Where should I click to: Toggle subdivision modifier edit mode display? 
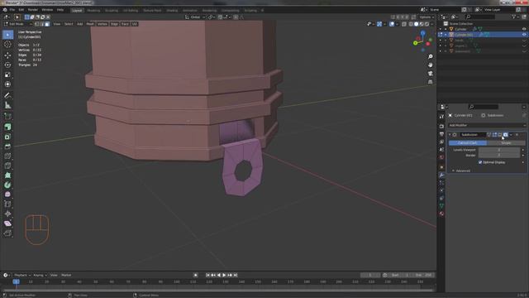(494, 135)
